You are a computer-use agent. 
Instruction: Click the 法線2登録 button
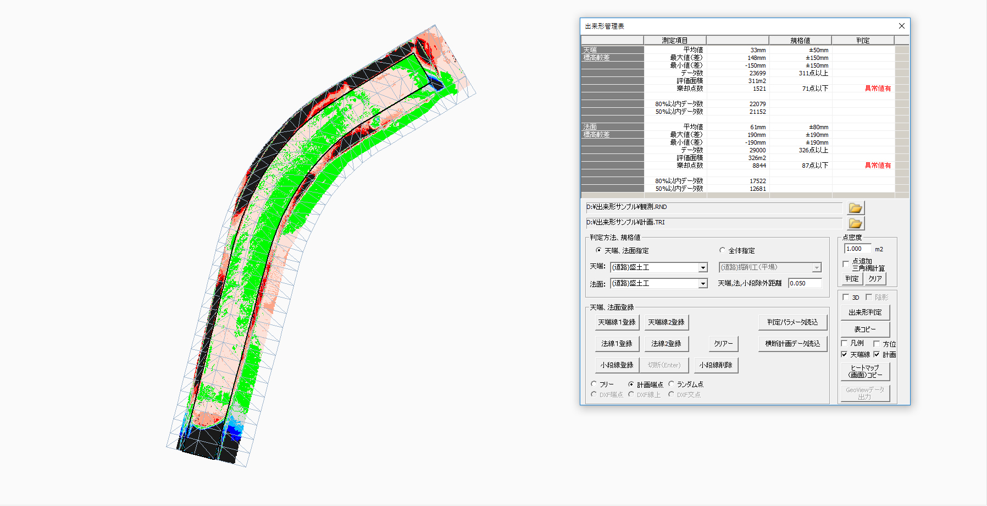666,344
